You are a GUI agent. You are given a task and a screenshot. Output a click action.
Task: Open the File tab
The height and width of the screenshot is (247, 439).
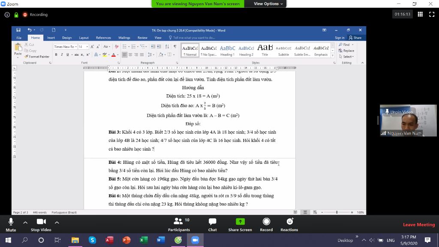click(19, 38)
